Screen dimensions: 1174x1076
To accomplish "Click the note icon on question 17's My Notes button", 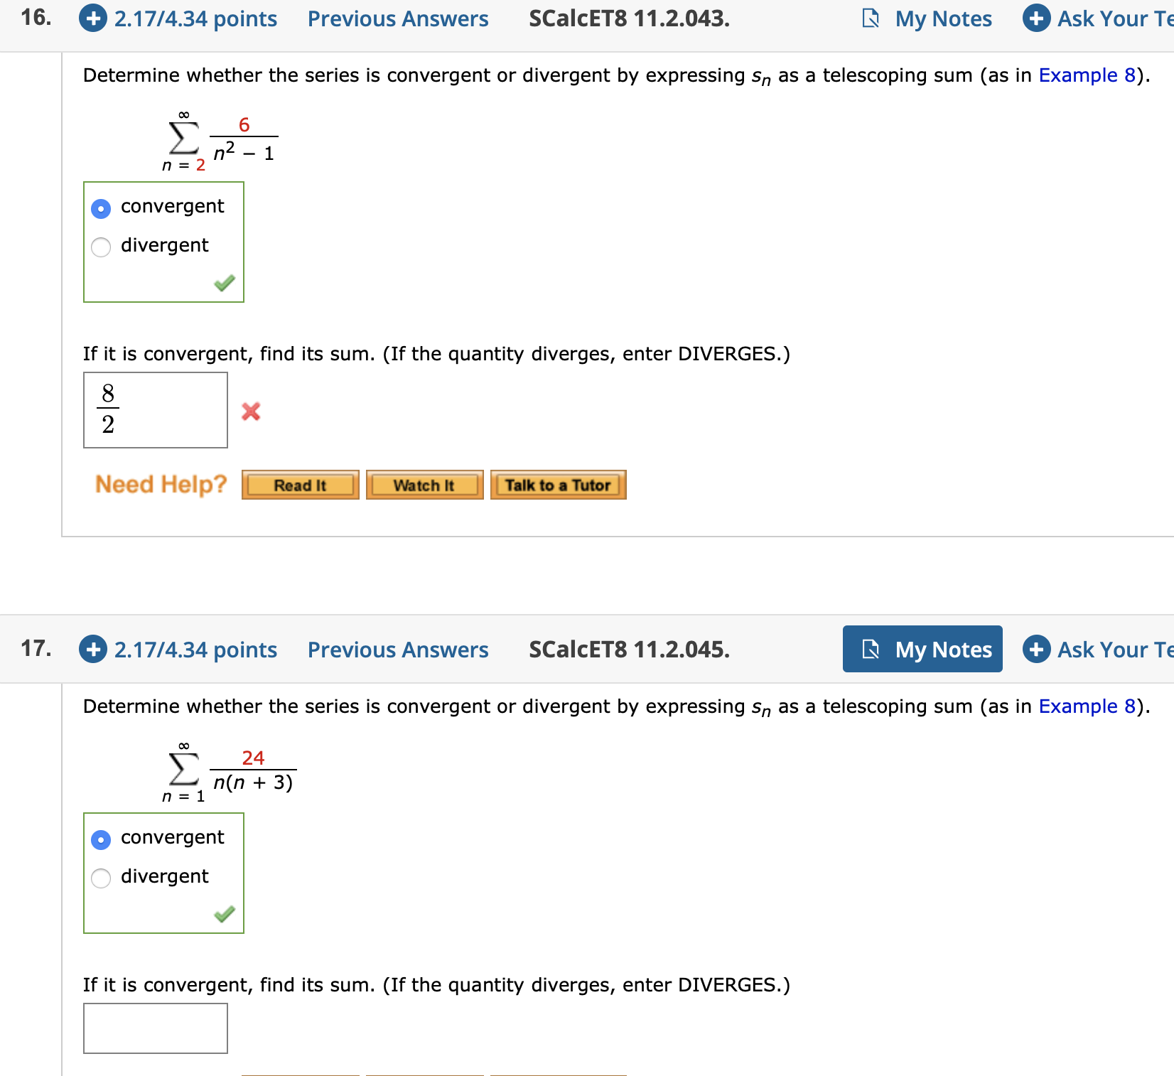I will point(871,649).
